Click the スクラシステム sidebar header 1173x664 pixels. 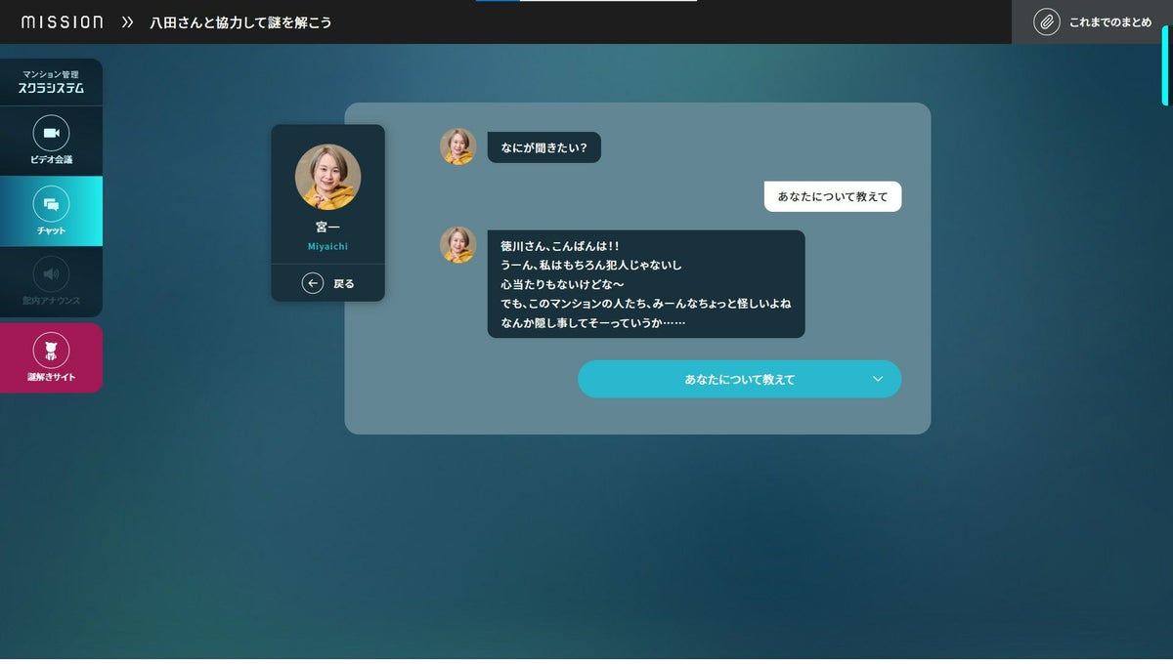click(x=51, y=82)
